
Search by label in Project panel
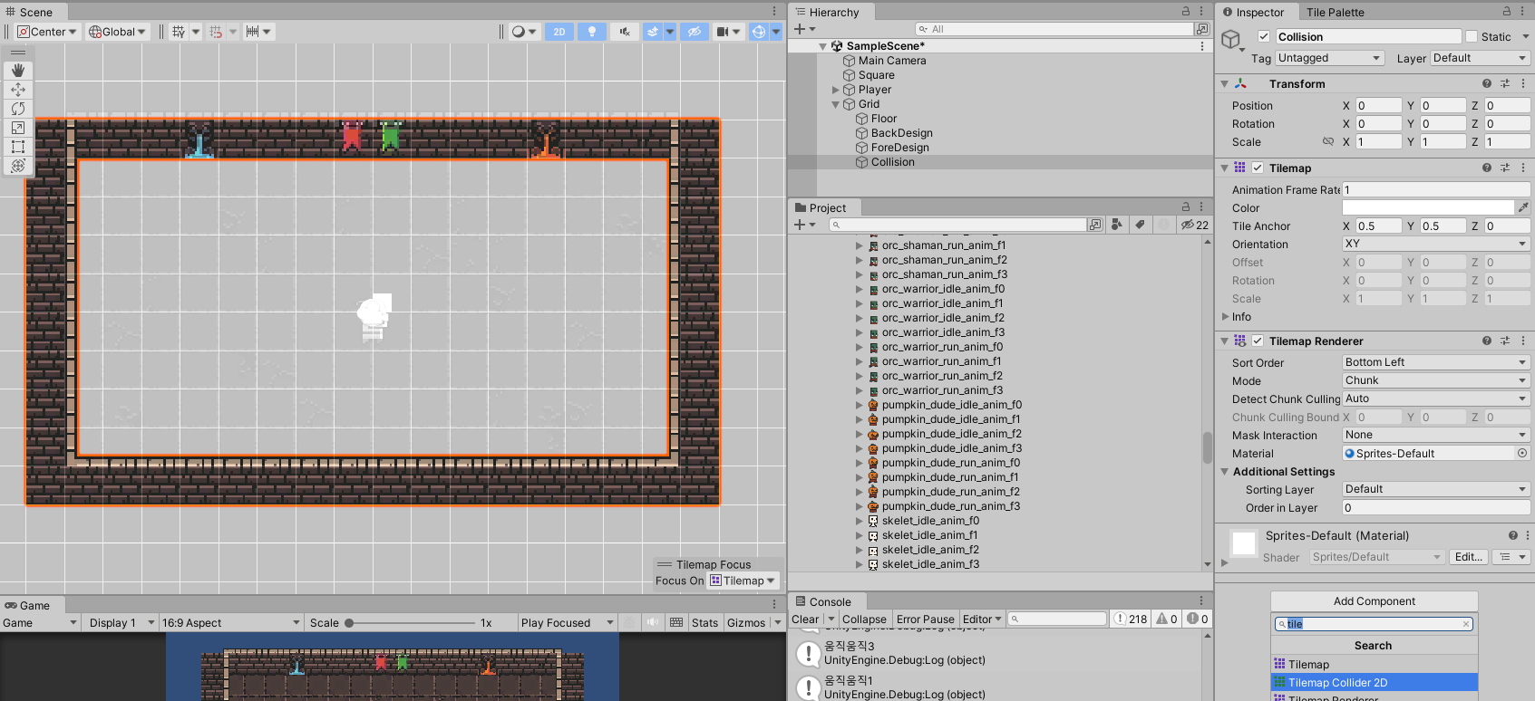click(x=1141, y=225)
